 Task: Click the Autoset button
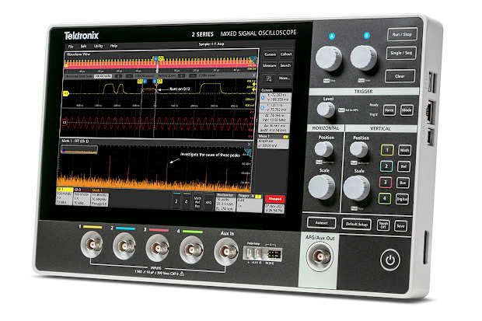(x=321, y=222)
